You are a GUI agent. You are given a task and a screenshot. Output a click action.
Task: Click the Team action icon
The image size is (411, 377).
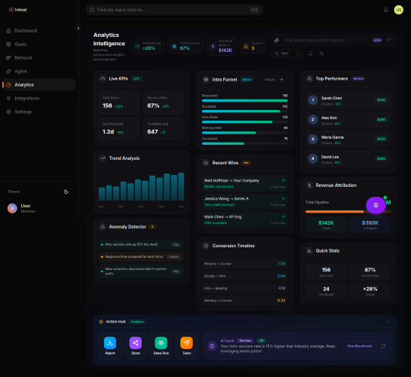tap(186, 343)
